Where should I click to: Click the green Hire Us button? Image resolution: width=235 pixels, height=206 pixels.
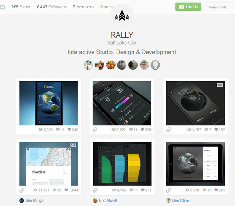(x=188, y=7)
